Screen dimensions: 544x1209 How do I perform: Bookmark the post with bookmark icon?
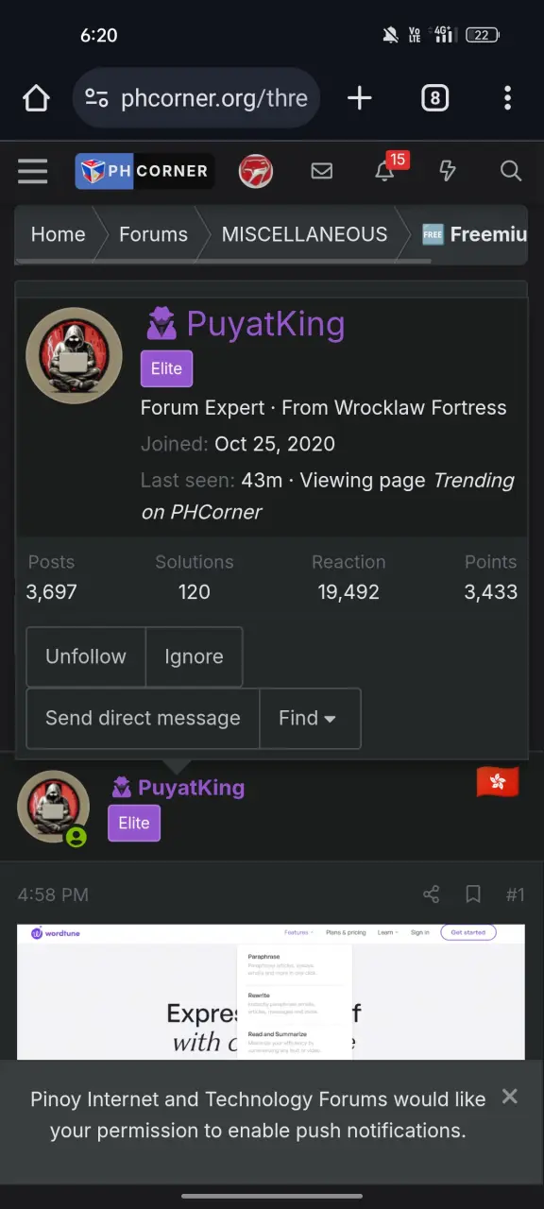[x=473, y=894]
